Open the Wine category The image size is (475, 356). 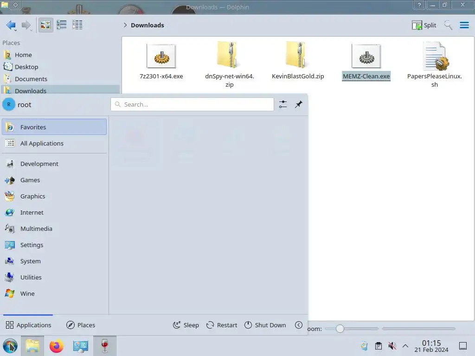coord(54,293)
